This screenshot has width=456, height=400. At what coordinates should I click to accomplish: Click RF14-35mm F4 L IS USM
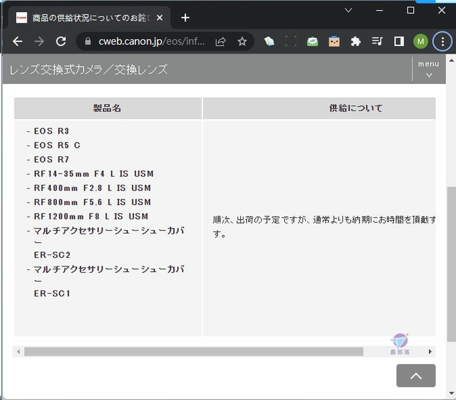[x=94, y=174]
